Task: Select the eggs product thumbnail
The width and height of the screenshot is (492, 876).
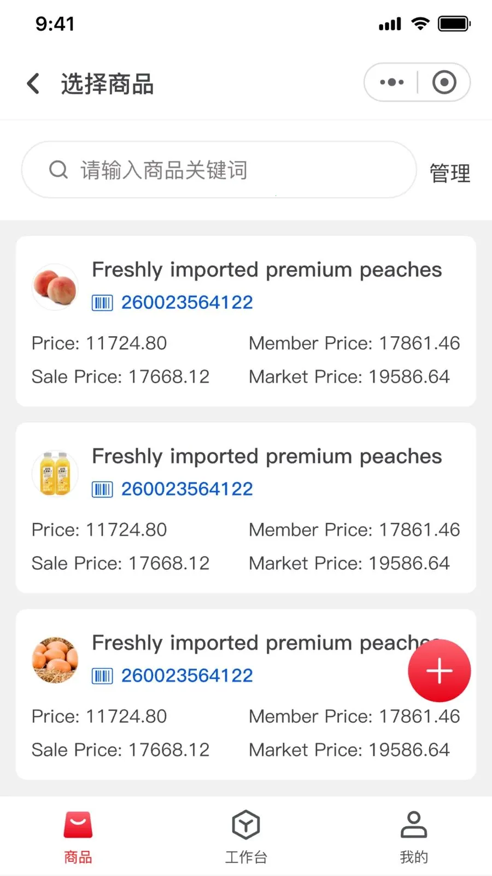Action: (x=55, y=660)
